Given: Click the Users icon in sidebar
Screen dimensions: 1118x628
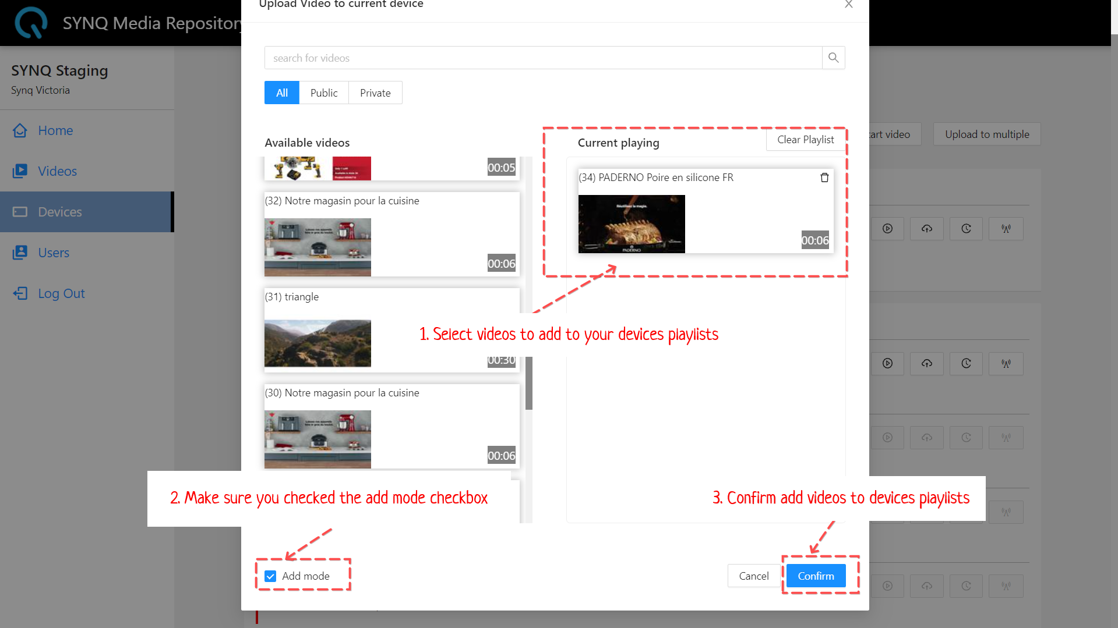Looking at the screenshot, I should (20, 253).
